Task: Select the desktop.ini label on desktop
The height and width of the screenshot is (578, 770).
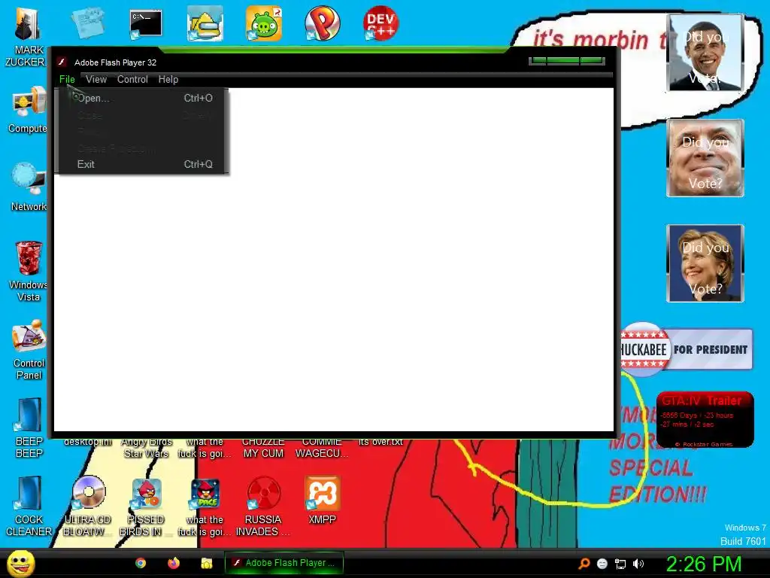Action: pyautogui.click(x=87, y=442)
